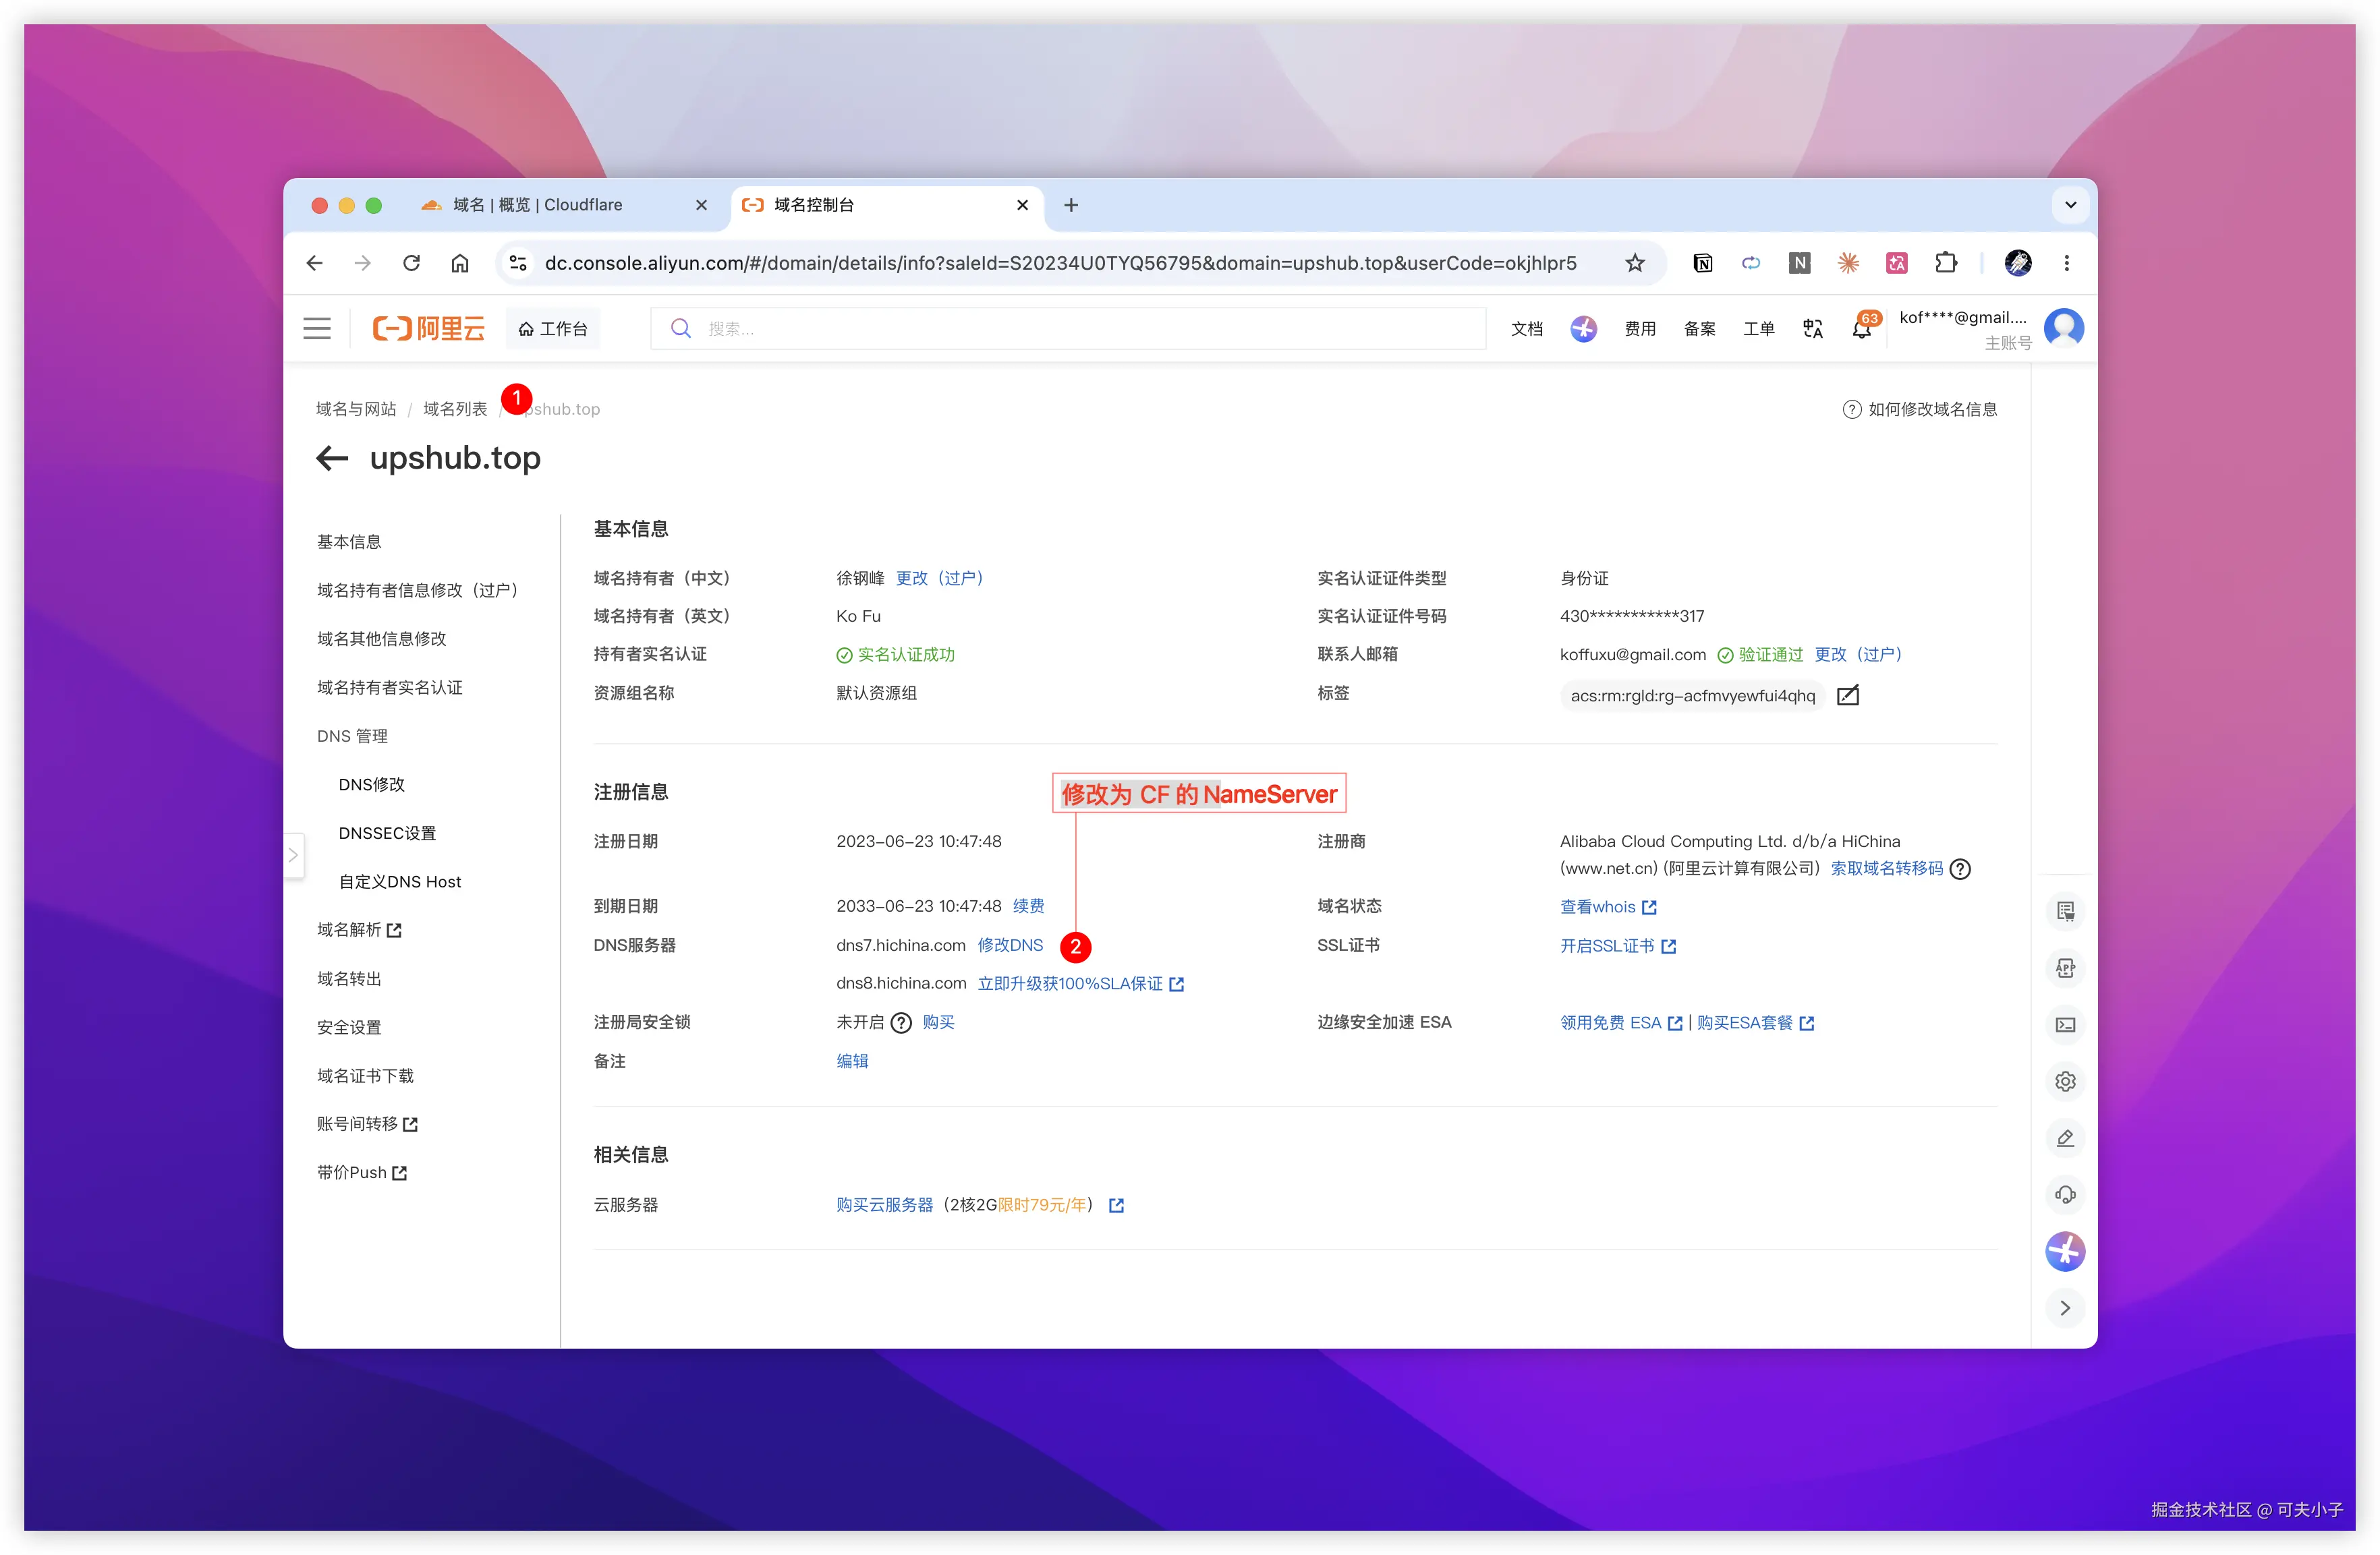Viewport: 2380px width, 1555px height.
Task: Open the API icon in right sidebar
Action: pos(2065,968)
